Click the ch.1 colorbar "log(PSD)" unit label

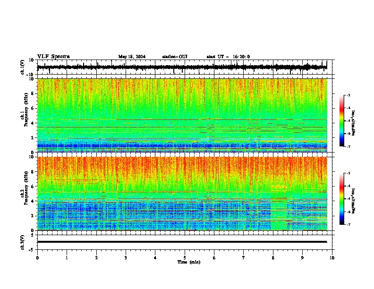coord(353,123)
